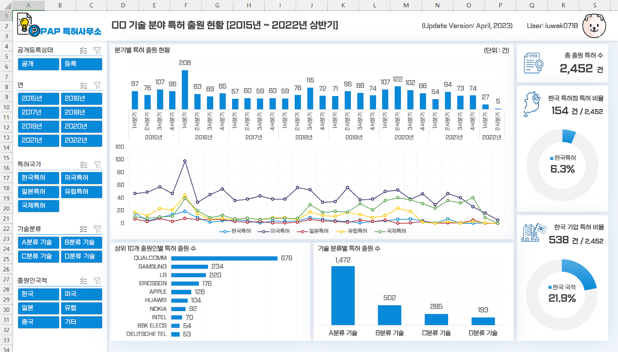Select the 등록 slicer button
Image resolution: width=618 pixels, height=352 pixels.
pyautogui.click(x=81, y=64)
